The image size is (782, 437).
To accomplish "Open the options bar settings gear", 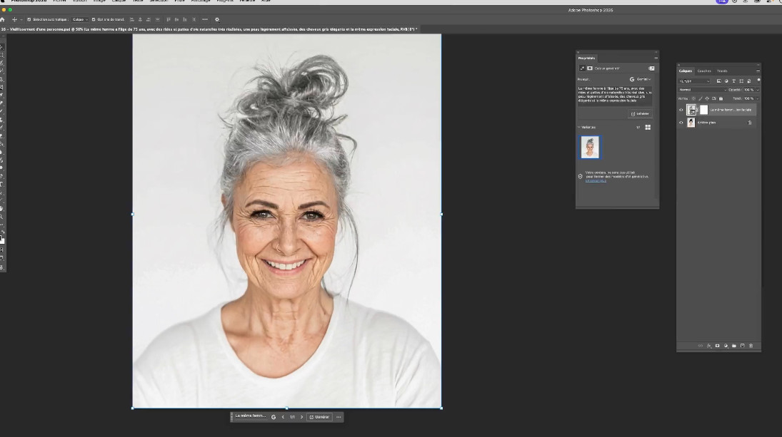I will pos(217,19).
